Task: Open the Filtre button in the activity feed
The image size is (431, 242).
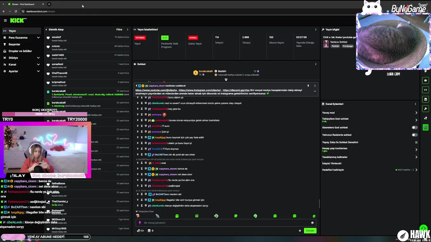Action: click(119, 30)
